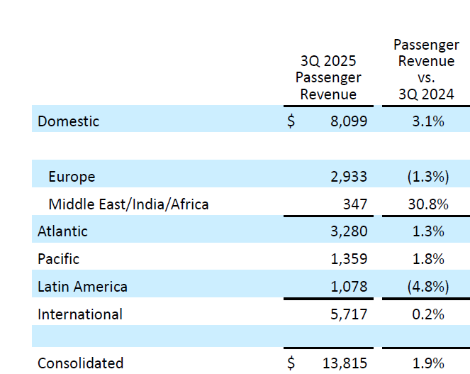Select the Atlantic row label
This screenshot has height=374, width=470.
62,231
